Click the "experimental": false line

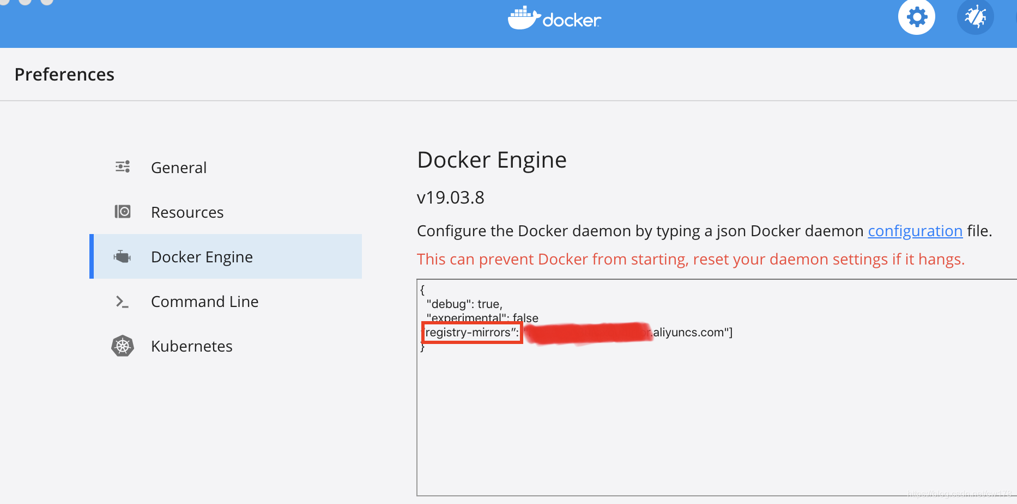[482, 317]
